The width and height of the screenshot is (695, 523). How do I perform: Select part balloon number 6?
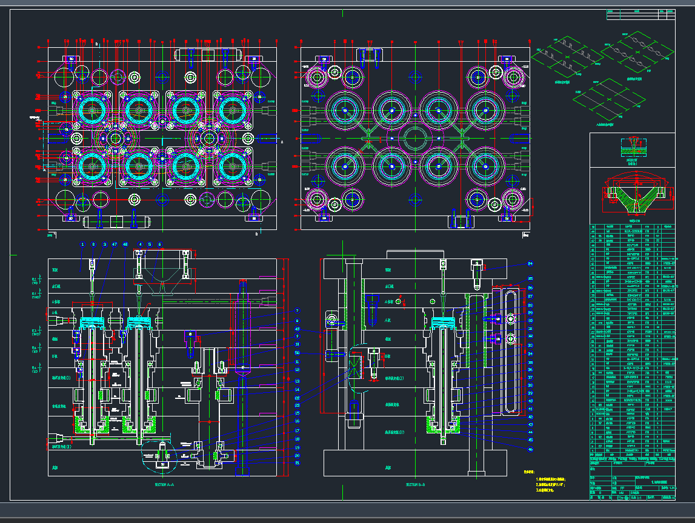point(160,245)
